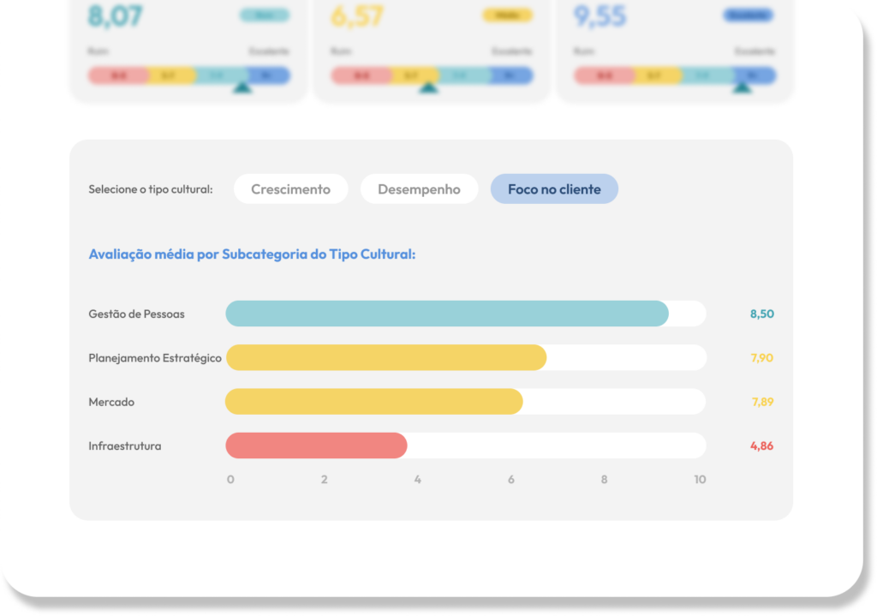Click the triangle marker on the 6,57 scale
This screenshot has width=877, height=616.
coord(429,86)
